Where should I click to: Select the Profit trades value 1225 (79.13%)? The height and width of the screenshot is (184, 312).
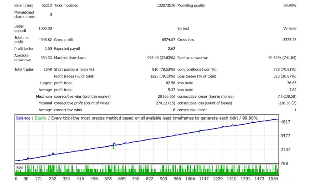coord(163,76)
